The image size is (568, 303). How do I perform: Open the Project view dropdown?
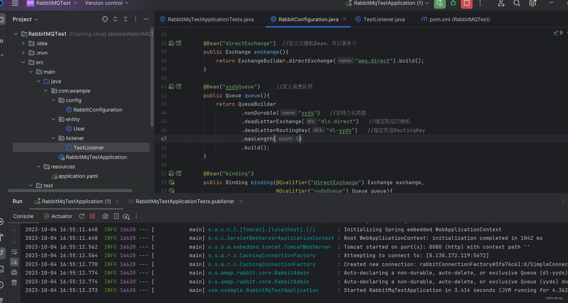[25, 19]
